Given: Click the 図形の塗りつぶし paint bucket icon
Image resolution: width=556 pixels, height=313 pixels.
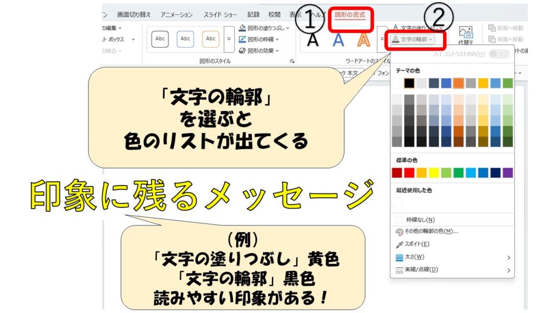Looking at the screenshot, I should tap(242, 28).
